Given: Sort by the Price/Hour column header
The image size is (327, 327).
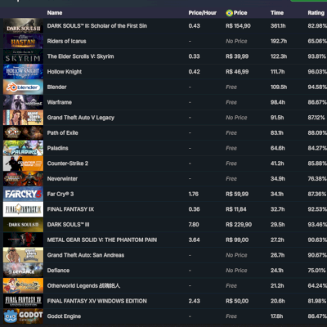Looking at the screenshot, I should click(x=203, y=13).
